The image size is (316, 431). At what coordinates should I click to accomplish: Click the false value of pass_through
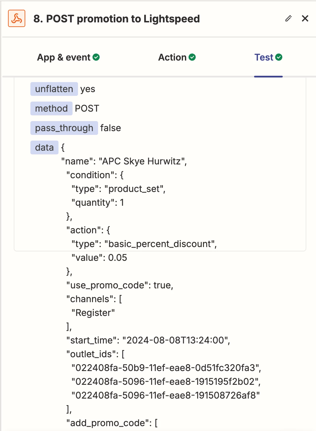[x=111, y=128]
